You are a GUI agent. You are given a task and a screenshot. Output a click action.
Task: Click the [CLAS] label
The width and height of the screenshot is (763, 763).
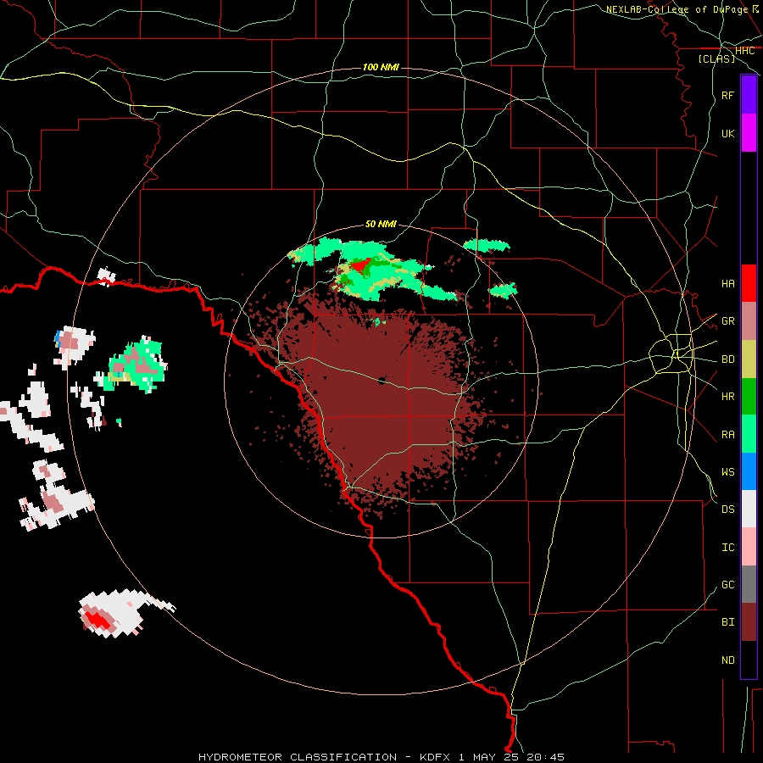click(x=716, y=58)
